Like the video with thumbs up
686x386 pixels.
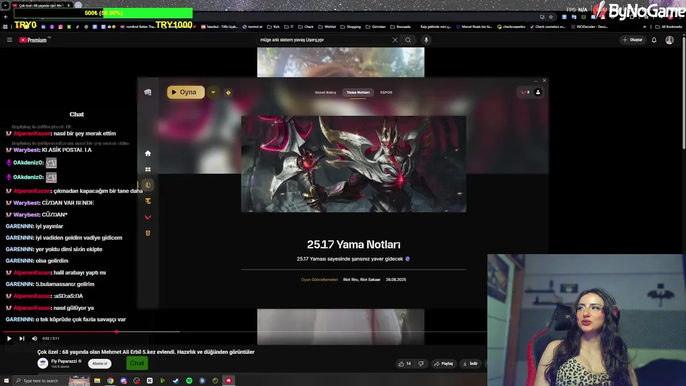[x=405, y=363]
